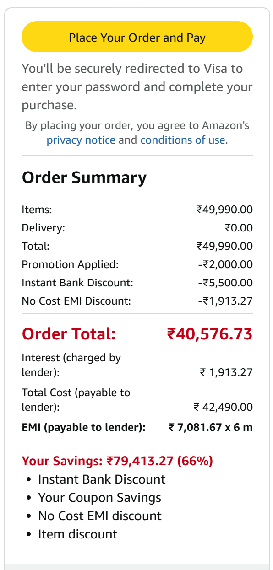273x570 pixels.
Task: Click the Items price ₹49,990.00
Action: (x=224, y=210)
